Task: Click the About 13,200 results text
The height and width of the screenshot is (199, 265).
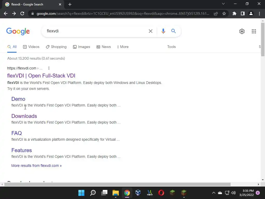Action: [36, 58]
